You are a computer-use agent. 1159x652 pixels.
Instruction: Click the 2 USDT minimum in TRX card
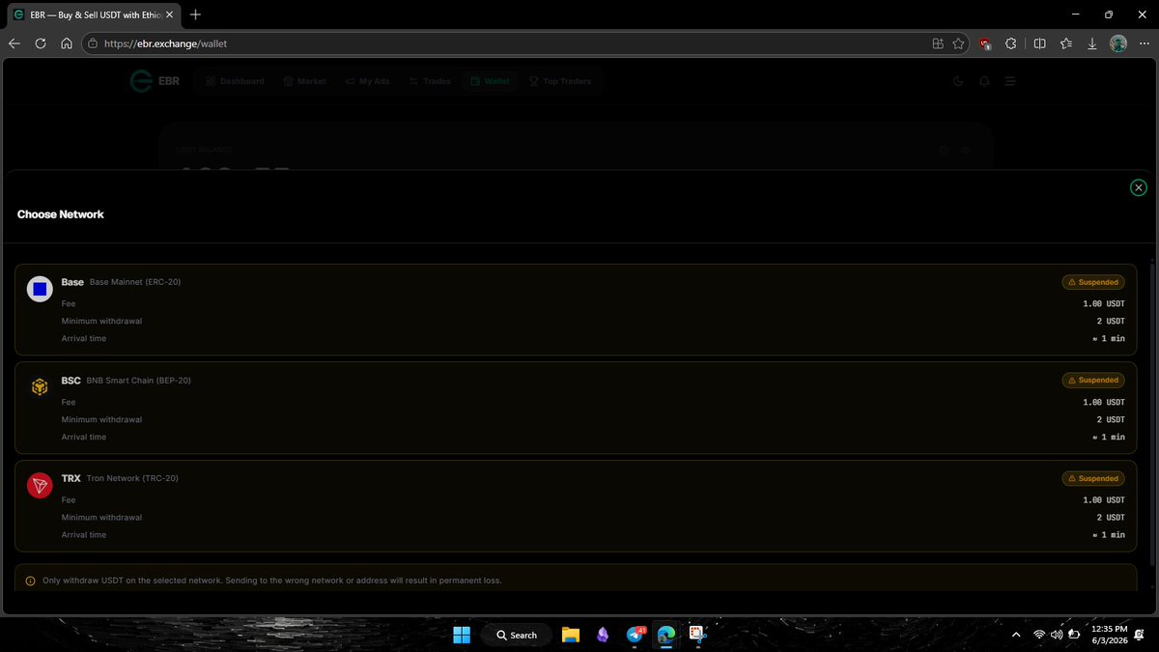pos(1111,517)
